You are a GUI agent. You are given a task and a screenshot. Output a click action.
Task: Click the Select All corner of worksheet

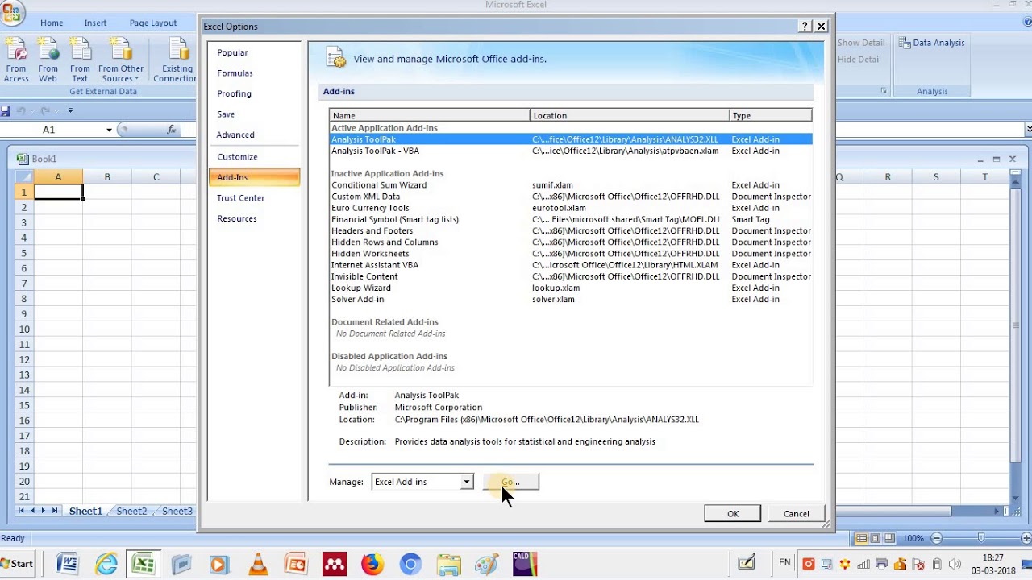click(x=23, y=177)
